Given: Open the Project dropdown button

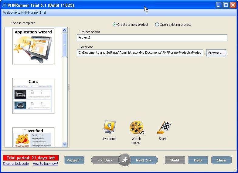Looking at the screenshot, I should 74,160.
